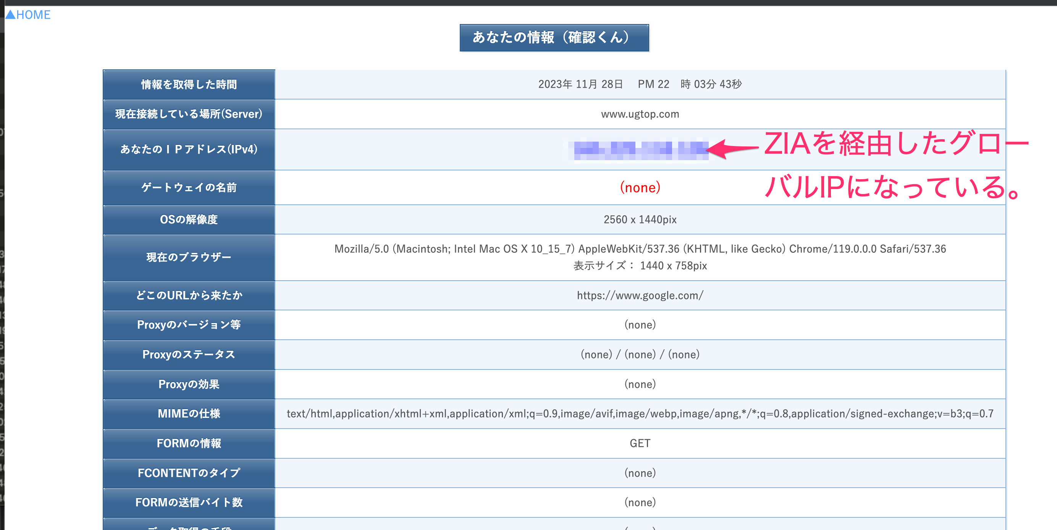Select the text/html,application/xhtml+xml MIME value
Viewport: 1057px width, 530px height.
tap(640, 414)
